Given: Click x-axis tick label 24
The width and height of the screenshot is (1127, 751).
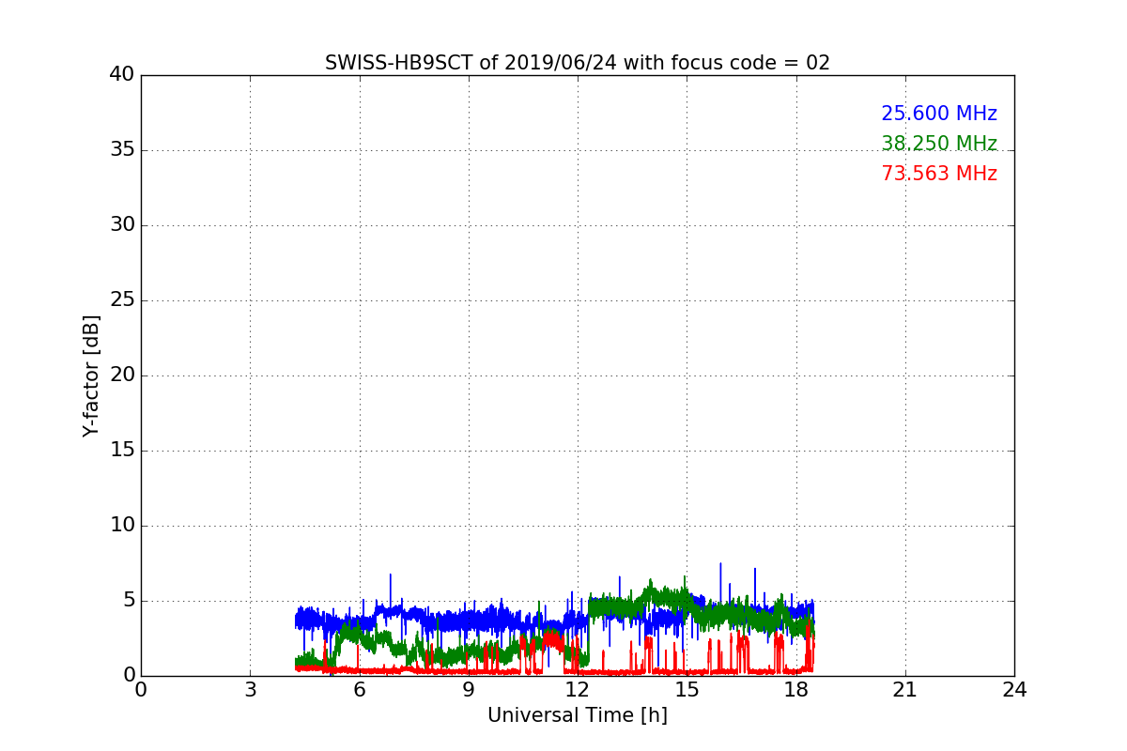Looking at the screenshot, I should point(1014,689).
